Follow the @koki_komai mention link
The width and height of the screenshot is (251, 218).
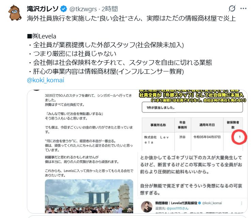[x=45, y=80]
